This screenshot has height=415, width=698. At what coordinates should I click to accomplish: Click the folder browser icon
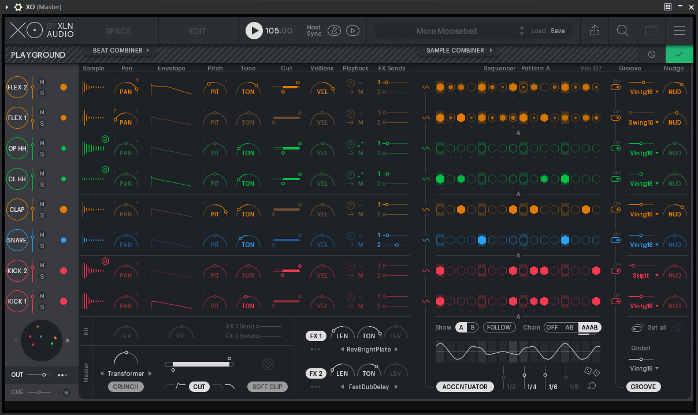651,31
